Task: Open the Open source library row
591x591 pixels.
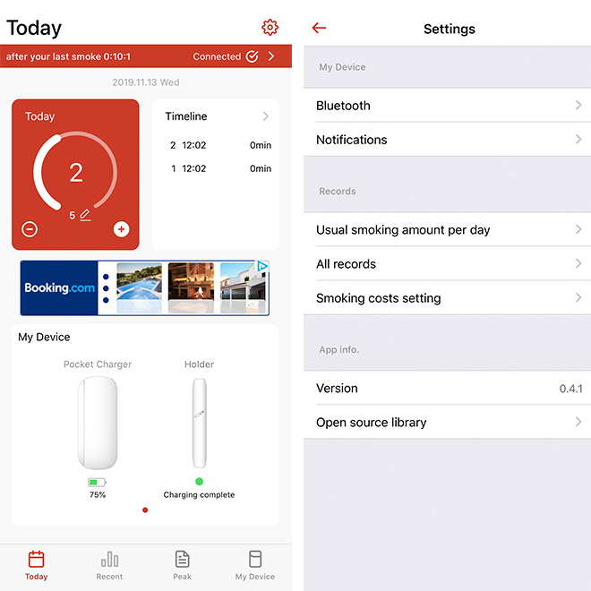Action: point(447,422)
